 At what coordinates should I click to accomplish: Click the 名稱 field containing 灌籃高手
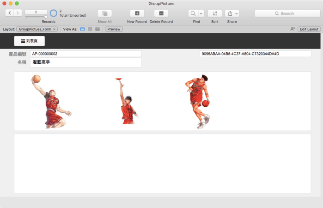pyautogui.click(x=85, y=62)
